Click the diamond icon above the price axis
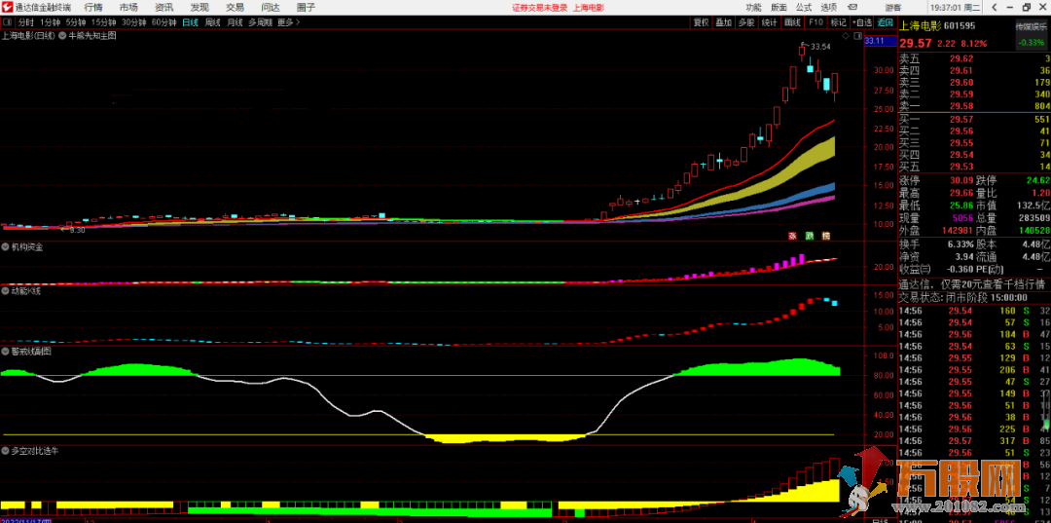This screenshot has height=523, width=1051. point(846,35)
